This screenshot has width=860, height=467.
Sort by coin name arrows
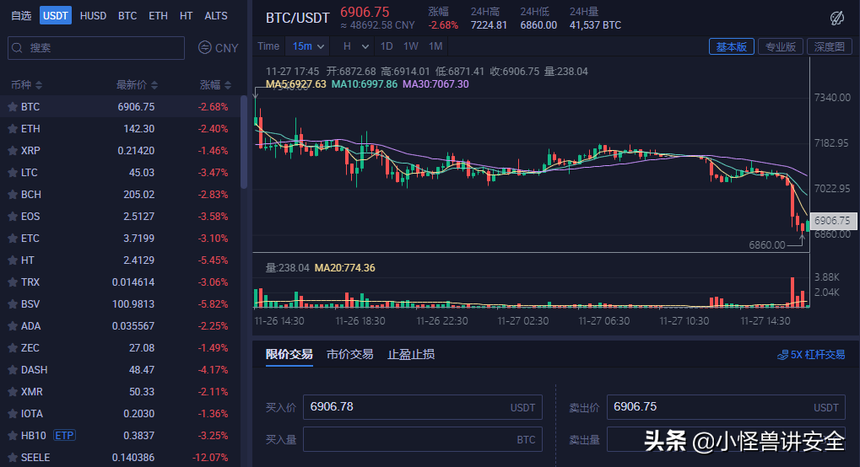tap(38, 85)
